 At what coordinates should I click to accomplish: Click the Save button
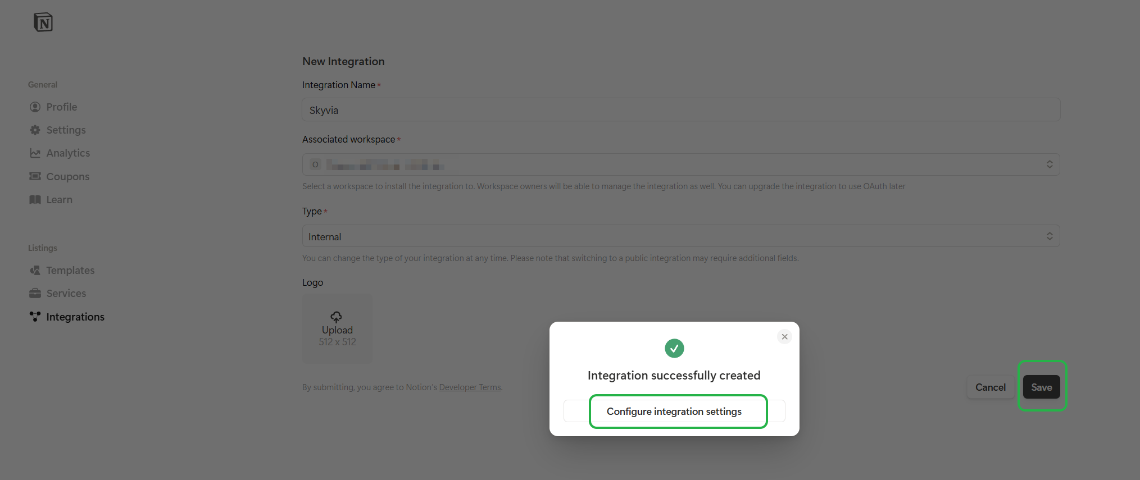1041,387
